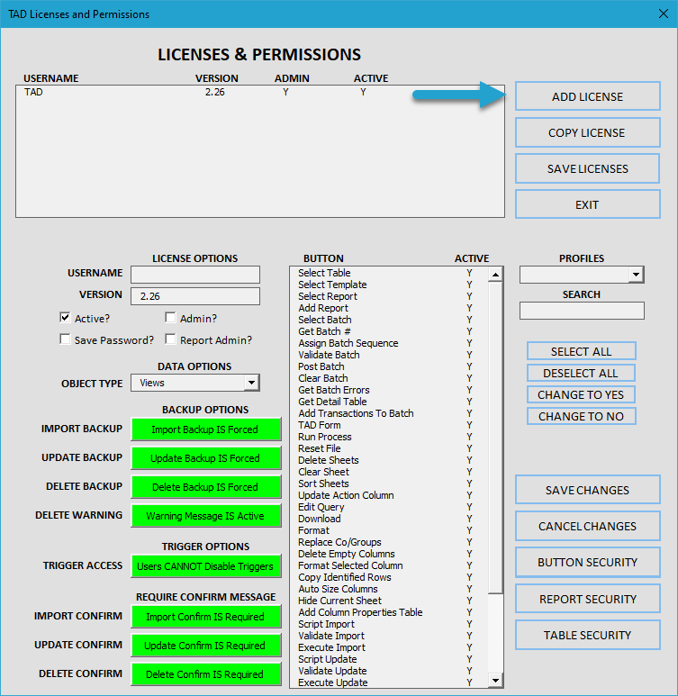Click SAVE CHANGES
The height and width of the screenshot is (696, 678).
pyautogui.click(x=587, y=490)
